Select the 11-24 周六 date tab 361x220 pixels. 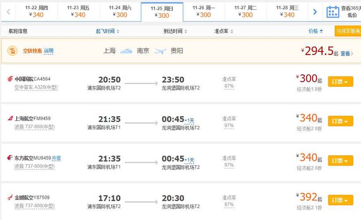tap(120, 11)
